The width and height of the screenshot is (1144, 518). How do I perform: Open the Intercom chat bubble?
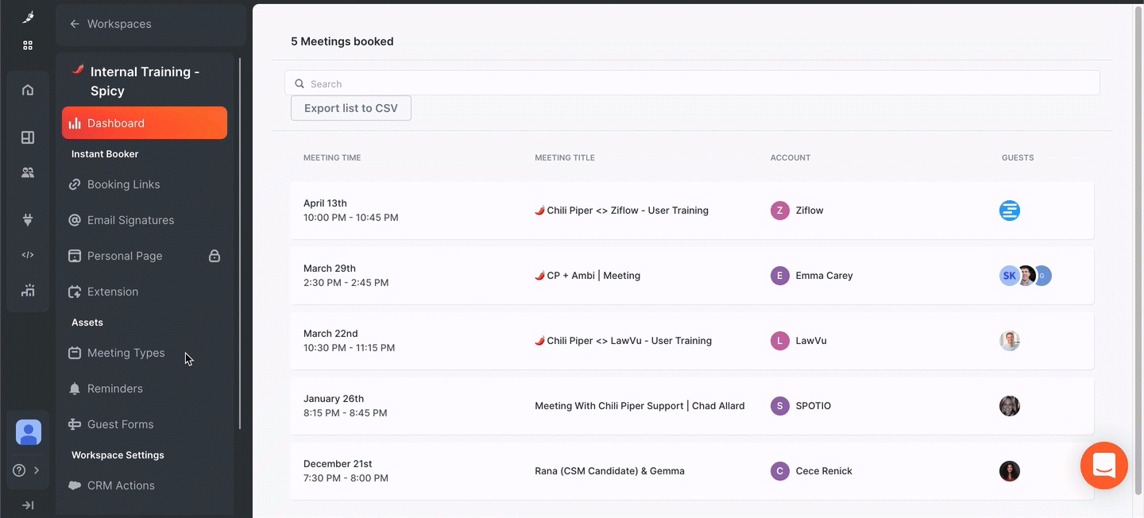(1103, 466)
